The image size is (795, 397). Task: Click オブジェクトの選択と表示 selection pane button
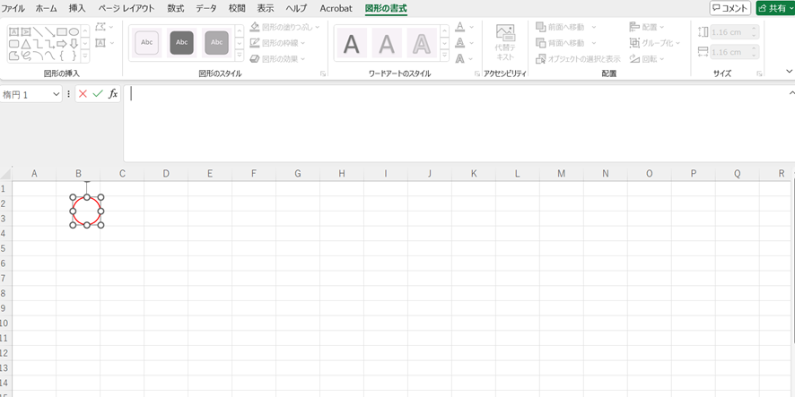pos(578,58)
